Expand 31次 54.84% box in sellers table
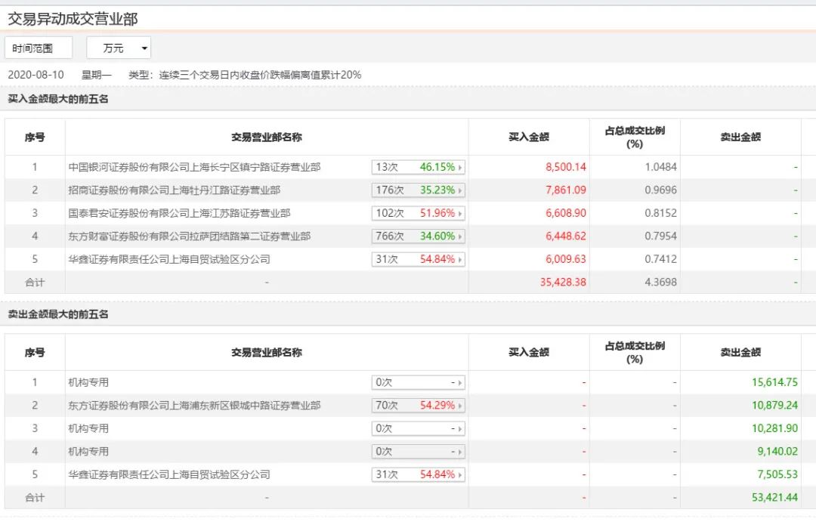 (x=418, y=474)
